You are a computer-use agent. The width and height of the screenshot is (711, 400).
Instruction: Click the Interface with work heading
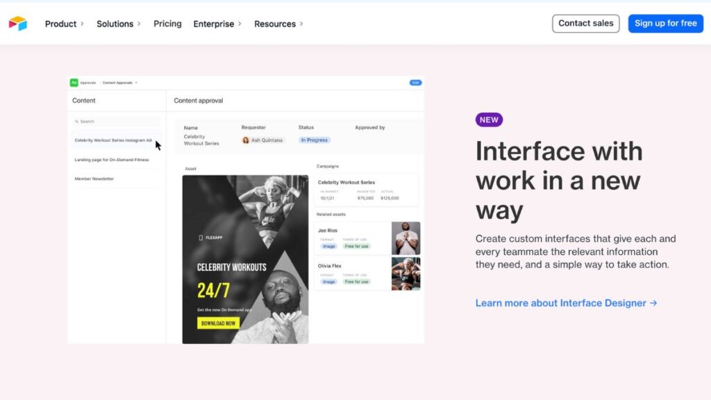[559, 181]
